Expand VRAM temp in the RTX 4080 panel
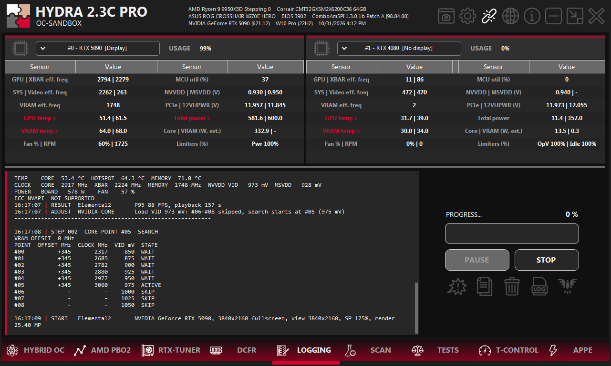 pyautogui.click(x=341, y=131)
